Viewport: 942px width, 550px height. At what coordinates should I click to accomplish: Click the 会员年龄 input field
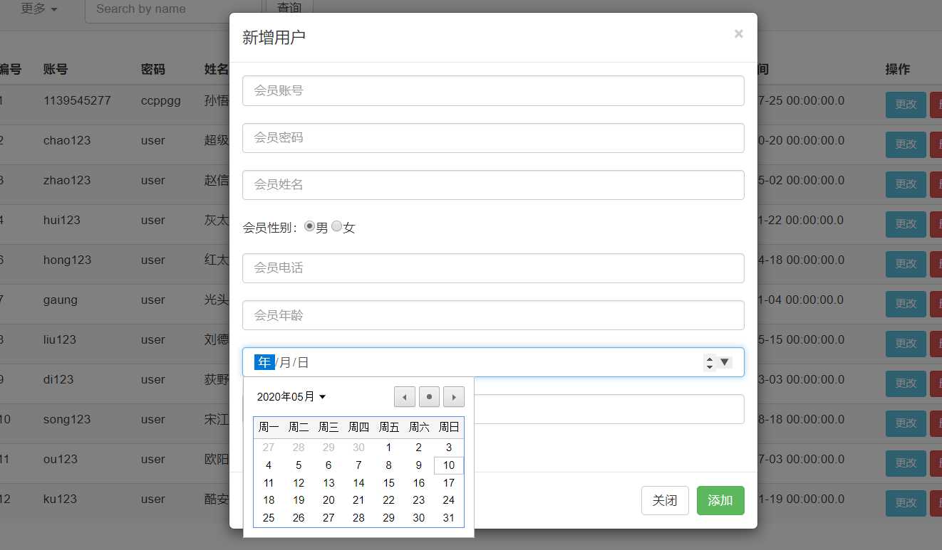pos(493,315)
